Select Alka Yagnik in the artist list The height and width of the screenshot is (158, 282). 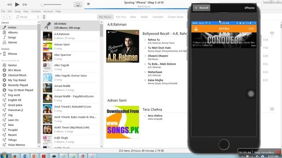pyautogui.click(x=70, y=67)
